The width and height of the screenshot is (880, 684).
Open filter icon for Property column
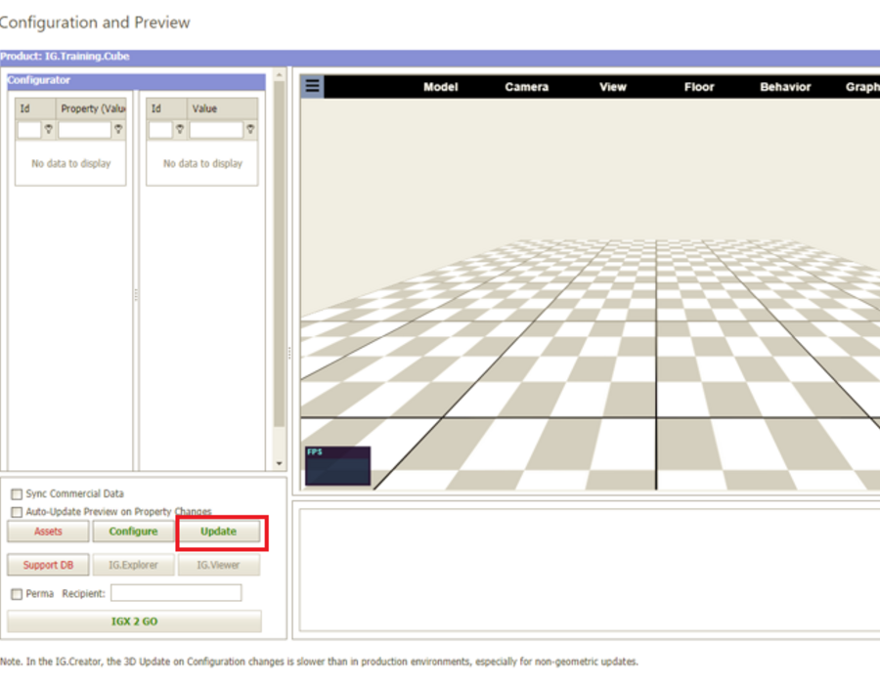(x=118, y=129)
